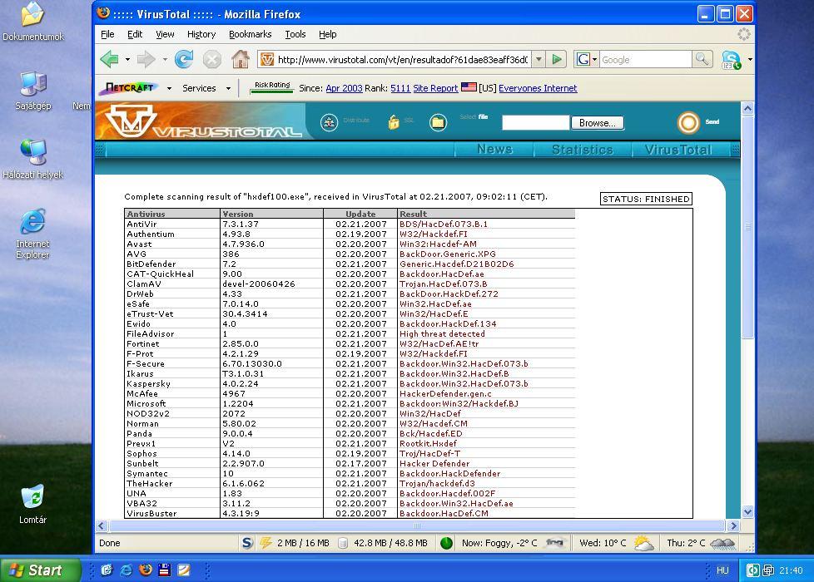Click the green Go arrow next to URL
Image resolution: width=814 pixels, height=582 pixels.
557,59
